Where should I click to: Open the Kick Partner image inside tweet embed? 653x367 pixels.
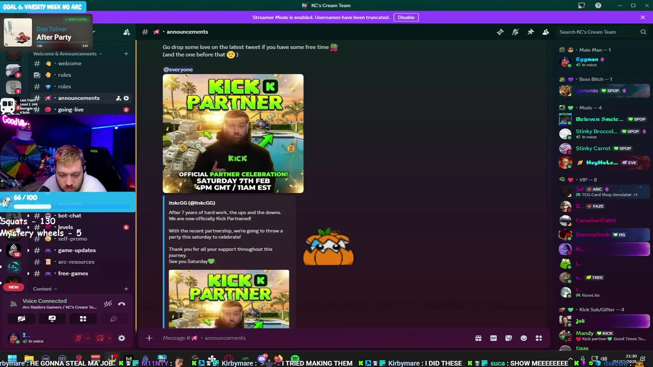229,299
